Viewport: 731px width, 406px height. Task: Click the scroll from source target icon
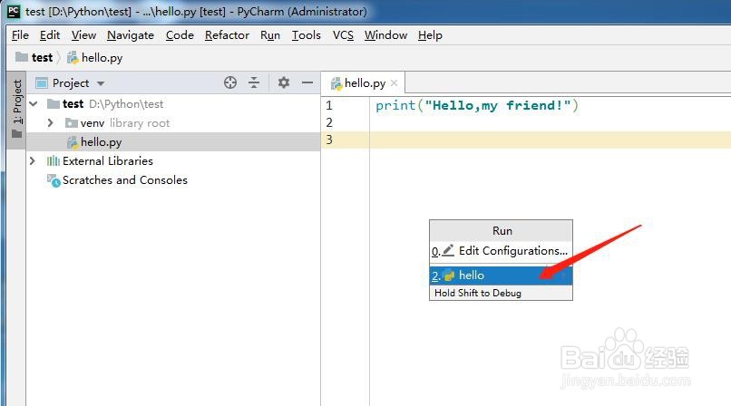pos(229,82)
